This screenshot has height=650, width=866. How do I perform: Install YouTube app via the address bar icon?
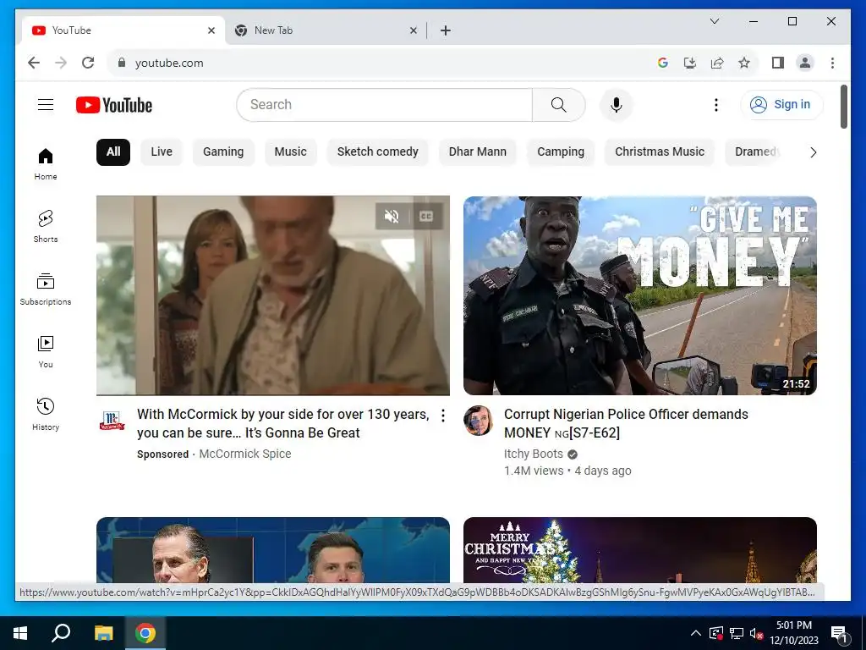point(690,63)
